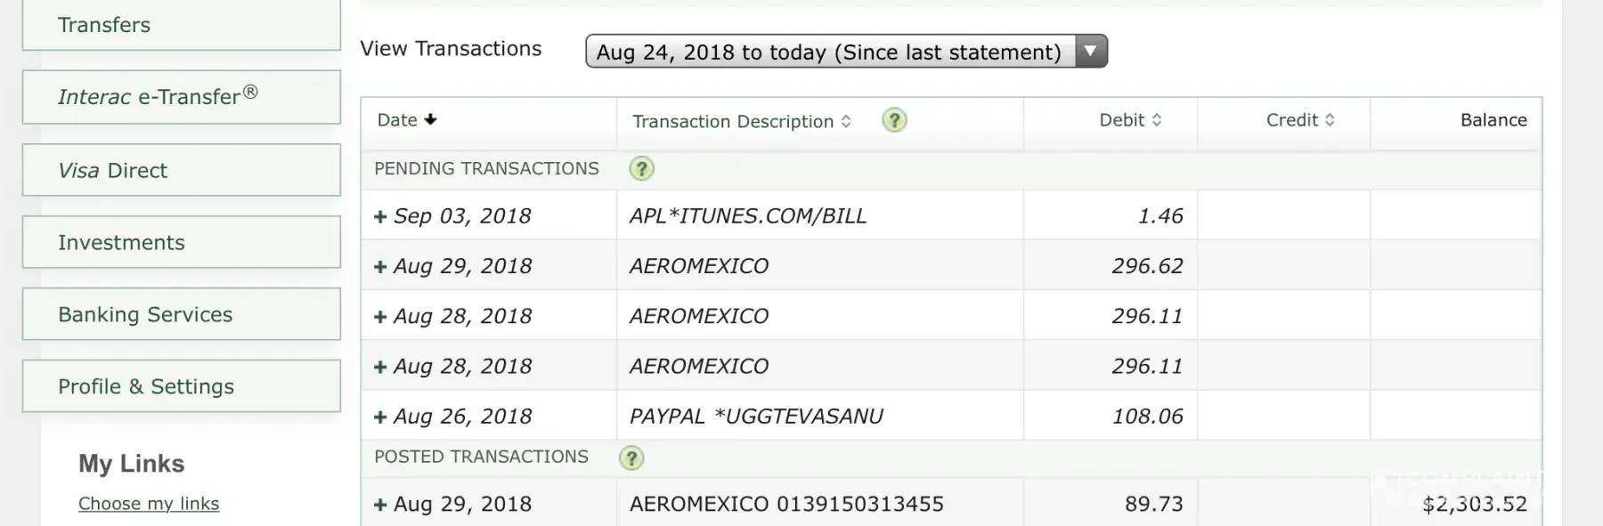The height and width of the screenshot is (526, 1603).
Task: Open Interac e-Transfer section
Action: [182, 96]
